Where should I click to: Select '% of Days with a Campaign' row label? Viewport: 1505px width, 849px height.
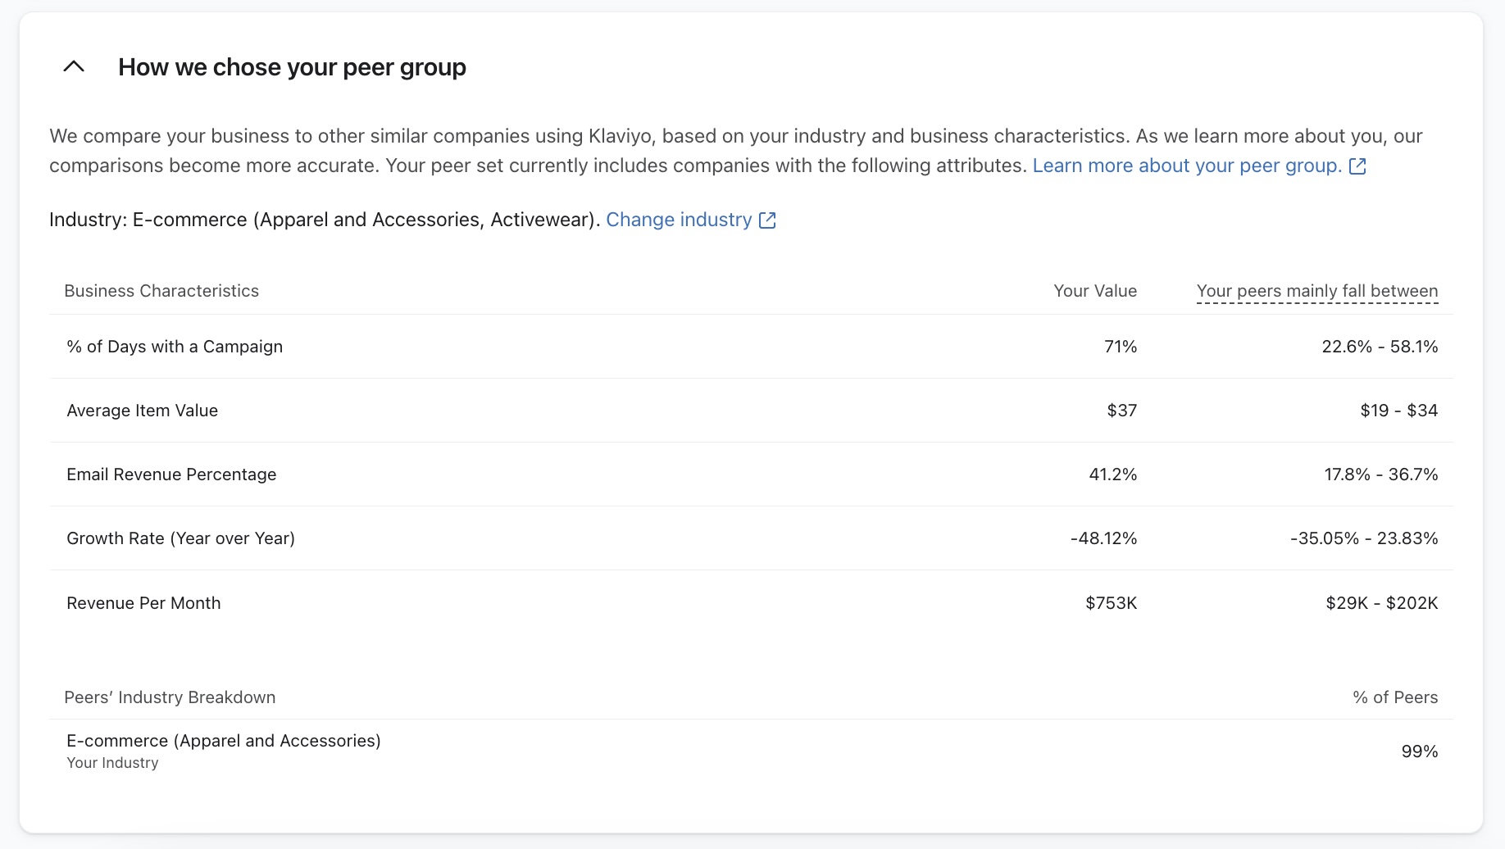click(x=175, y=347)
